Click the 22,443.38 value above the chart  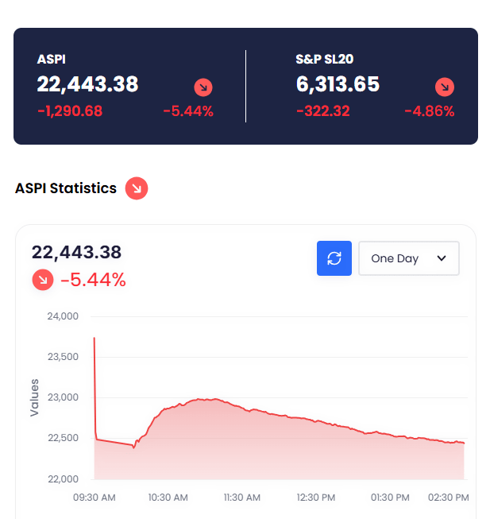click(76, 253)
